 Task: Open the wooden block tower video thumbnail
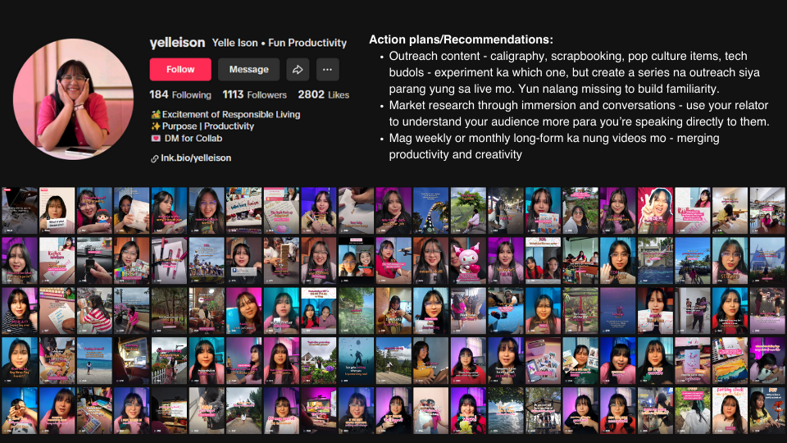tap(281, 260)
